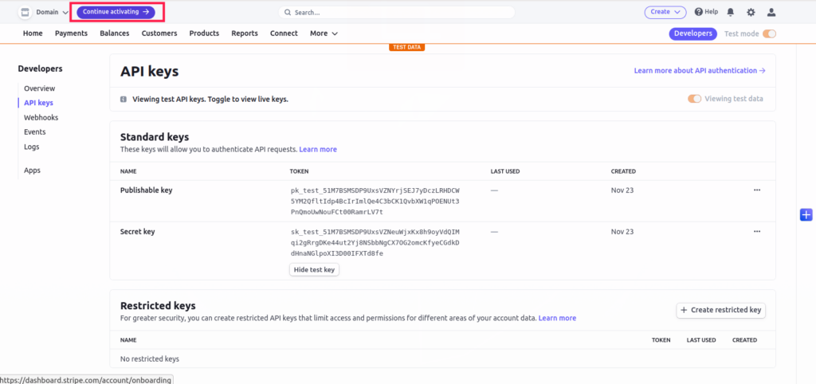Click the Hide test key button
Image resolution: width=816 pixels, height=384 pixels.
click(x=314, y=269)
